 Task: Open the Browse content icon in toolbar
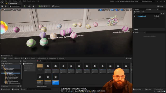pos(6,6)
